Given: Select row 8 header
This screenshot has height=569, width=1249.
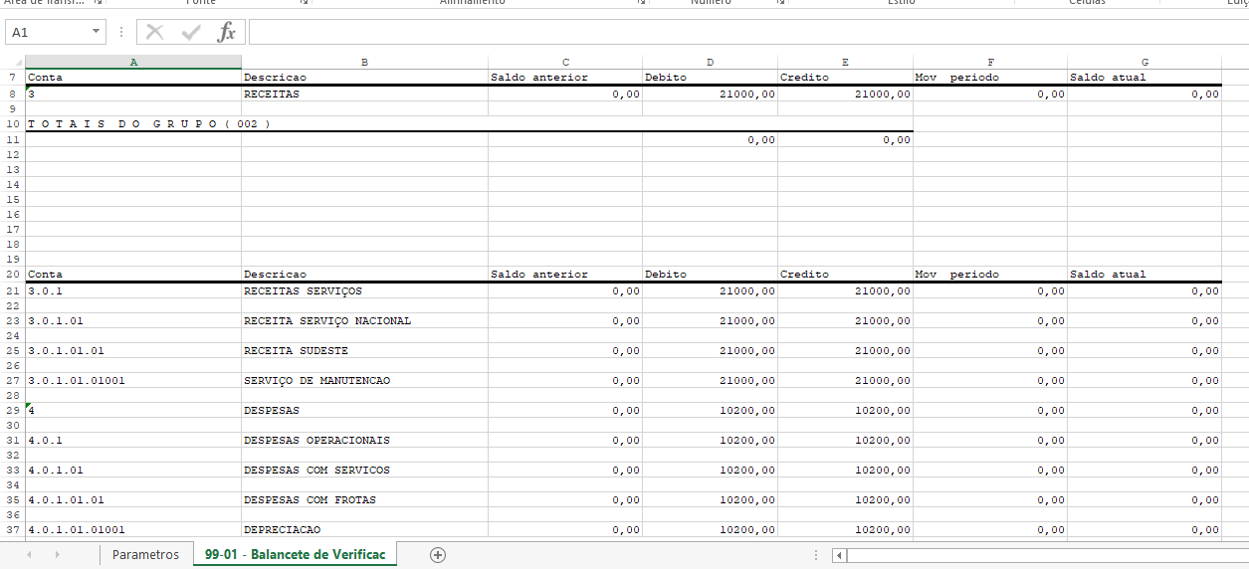Looking at the screenshot, I should [x=13, y=95].
